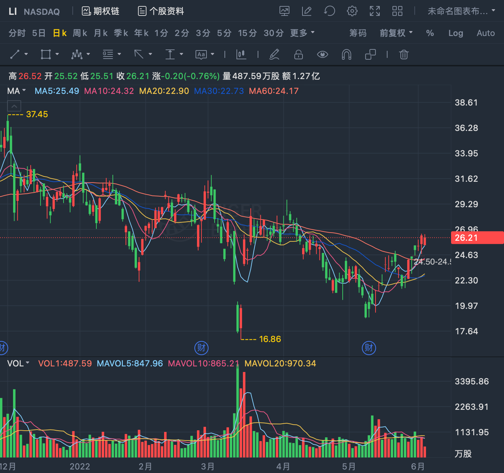Enter fullscreen chart mode

pos(375,11)
